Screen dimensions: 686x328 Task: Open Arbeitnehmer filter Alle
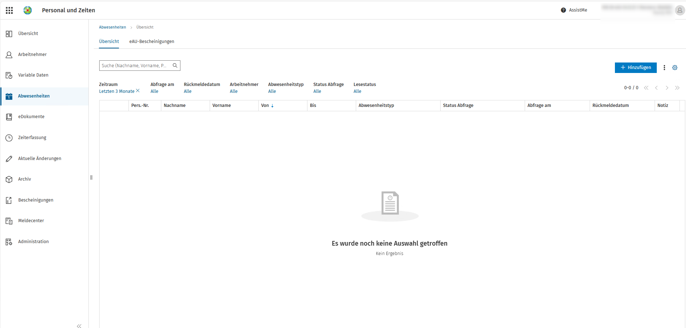point(234,91)
